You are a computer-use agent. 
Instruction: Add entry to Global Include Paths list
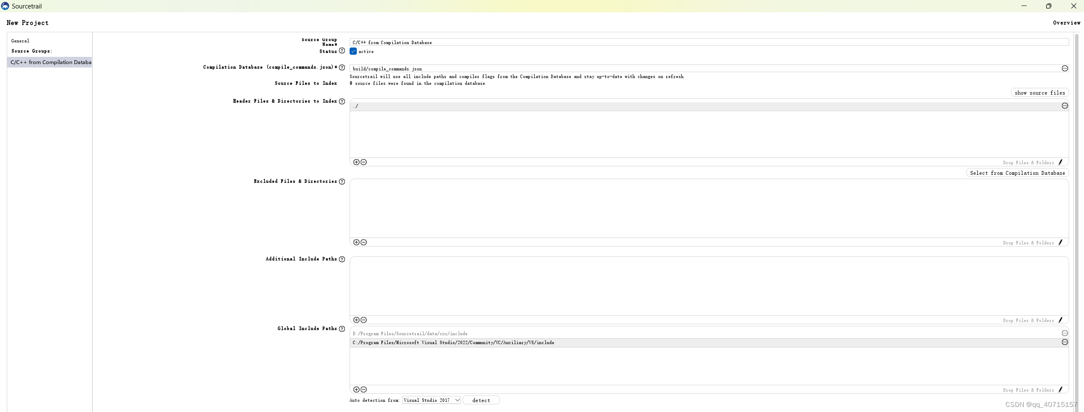coord(356,390)
